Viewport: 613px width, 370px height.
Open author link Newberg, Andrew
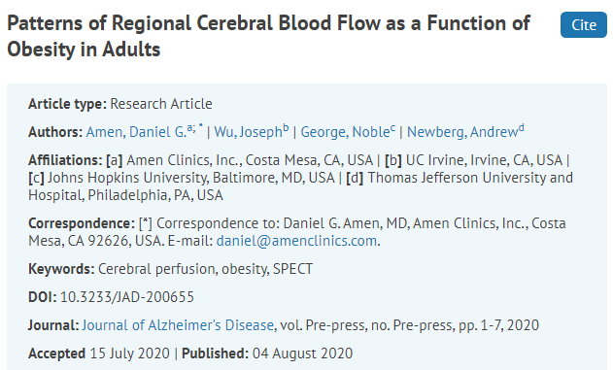pyautogui.click(x=462, y=132)
